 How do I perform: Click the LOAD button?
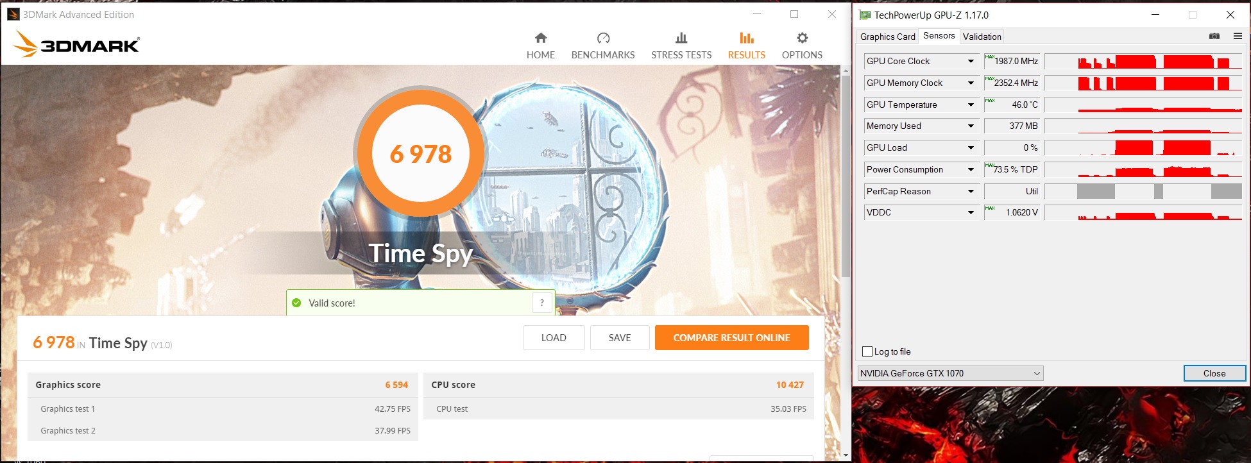(x=554, y=338)
